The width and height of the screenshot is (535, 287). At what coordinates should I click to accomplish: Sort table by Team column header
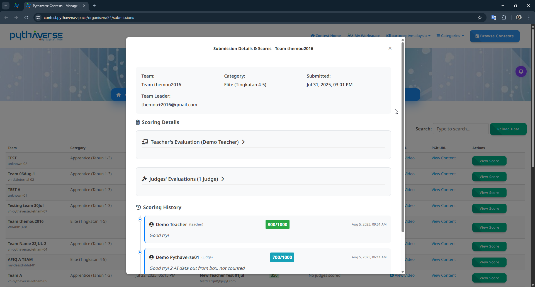point(12,148)
